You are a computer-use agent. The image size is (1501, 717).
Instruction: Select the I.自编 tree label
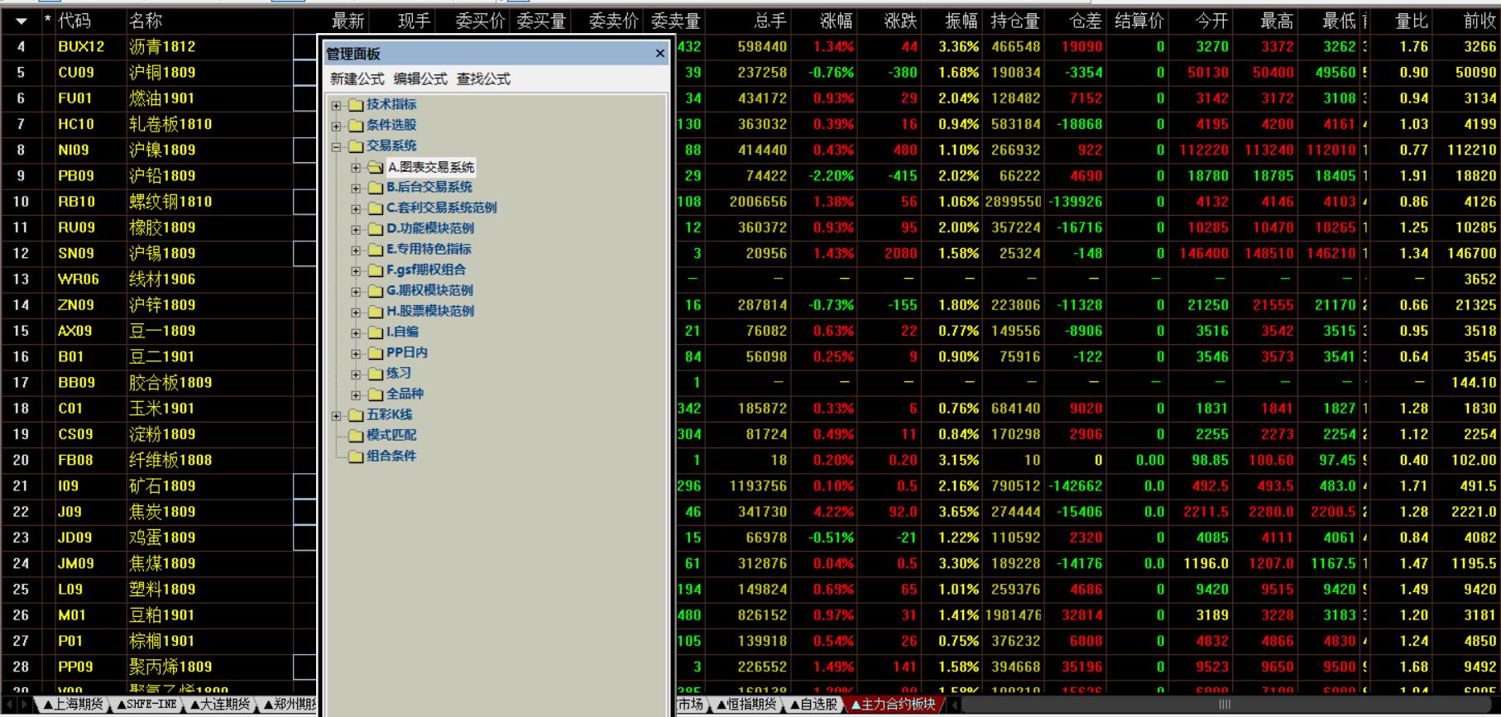click(x=403, y=332)
